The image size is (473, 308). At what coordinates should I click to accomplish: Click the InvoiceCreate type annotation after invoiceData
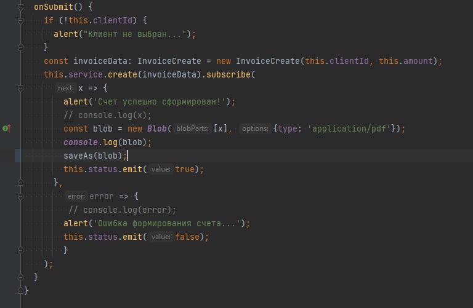point(169,61)
